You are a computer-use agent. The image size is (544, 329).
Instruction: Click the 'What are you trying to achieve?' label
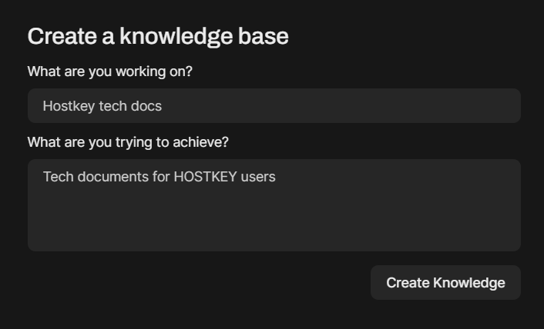click(128, 142)
